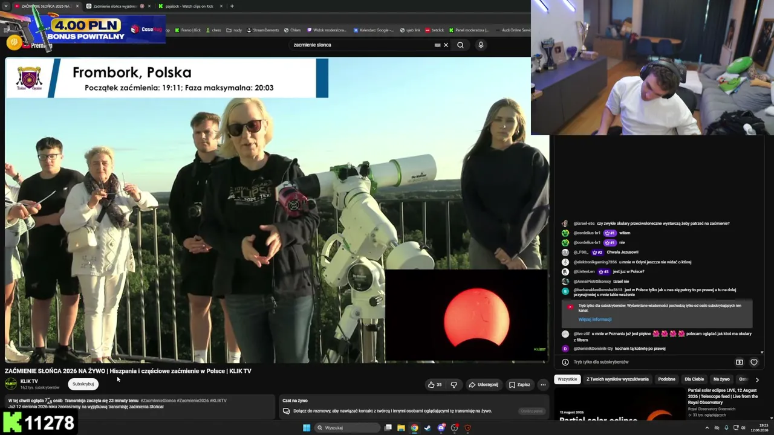Click the microphone icon in the system tray
Image resolution: width=774 pixels, height=435 pixels.
click(726, 428)
